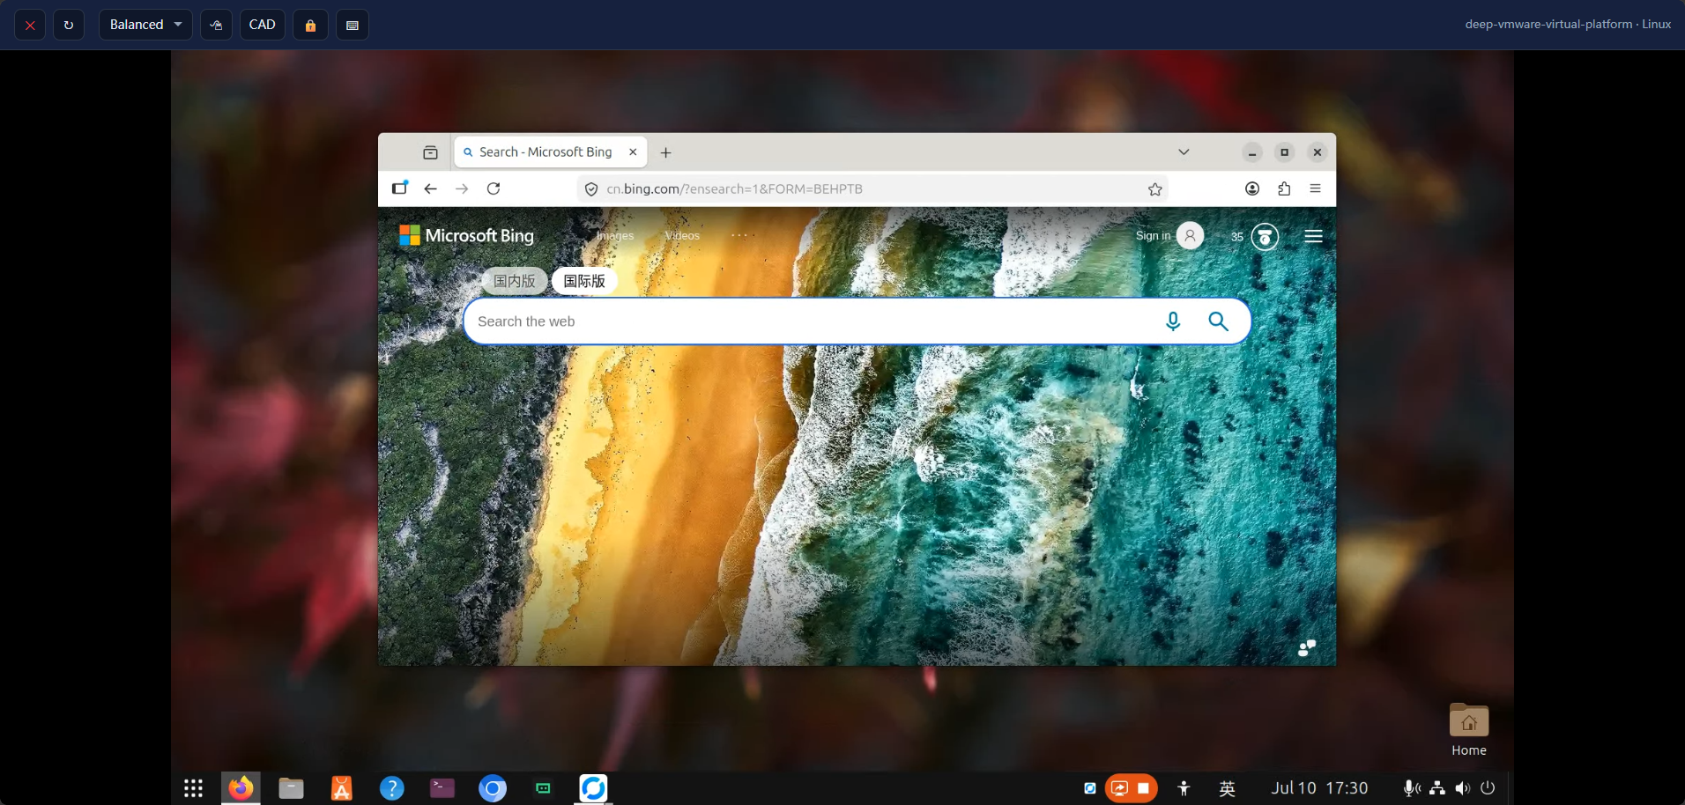1685x805 pixels.
Task: Click the Firefox icon in the dock
Action: coord(241,788)
